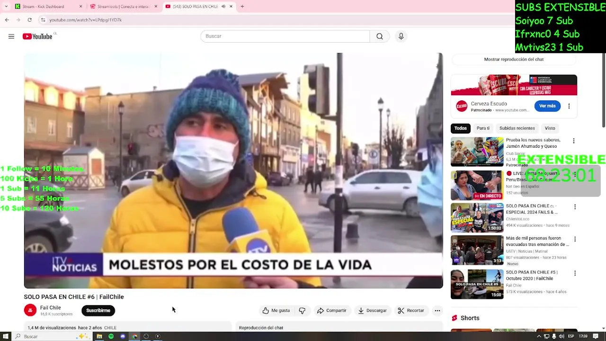Open SOLO PASA EN CHILE #5 title link
Image resolution: width=606 pixels, height=341 pixels.
pos(532,276)
